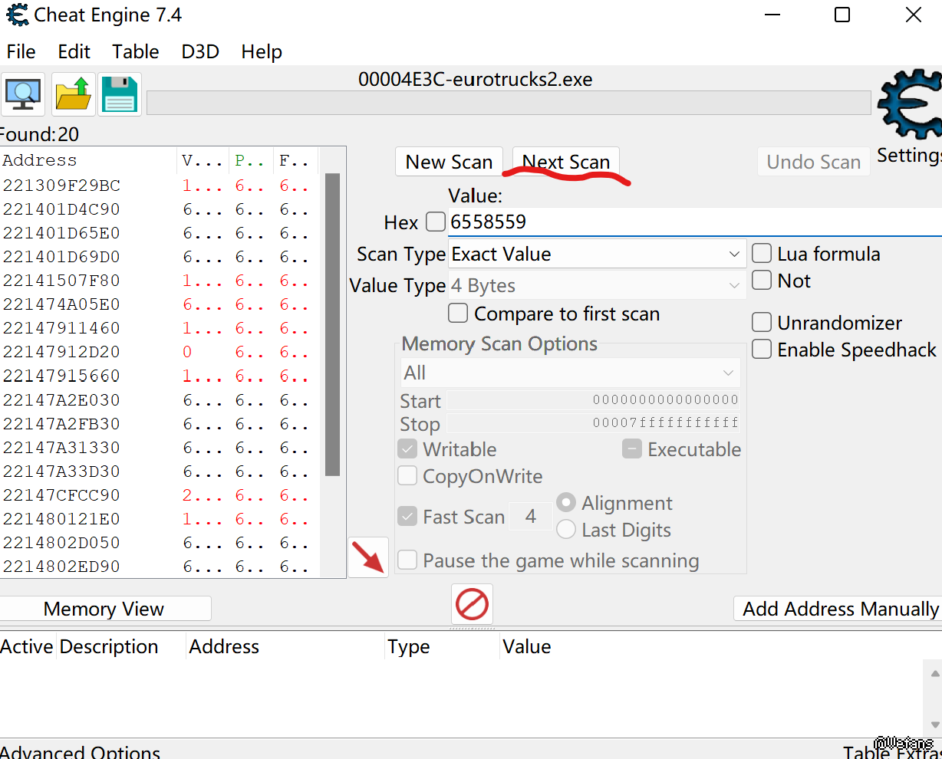Open Advanced Options
The height and width of the screenshot is (759, 942).
[80, 751]
